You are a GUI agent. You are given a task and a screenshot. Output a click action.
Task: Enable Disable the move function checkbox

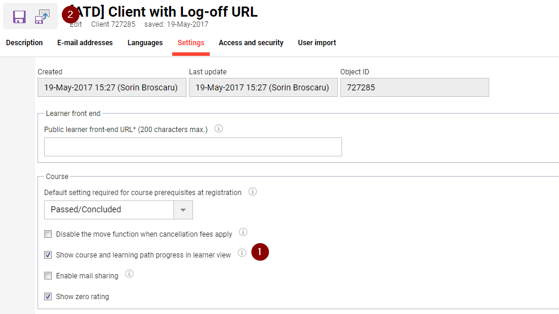(48, 234)
